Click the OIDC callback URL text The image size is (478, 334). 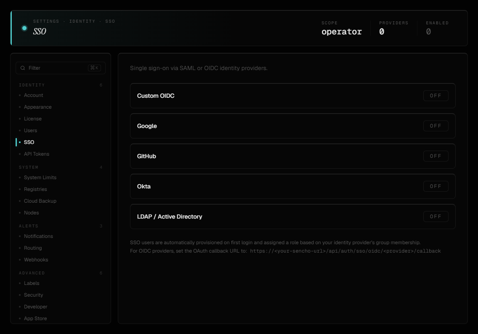tap(345, 251)
